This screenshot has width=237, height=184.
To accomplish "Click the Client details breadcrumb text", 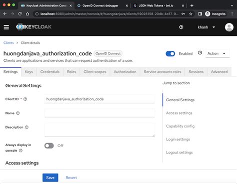I will (30, 43).
